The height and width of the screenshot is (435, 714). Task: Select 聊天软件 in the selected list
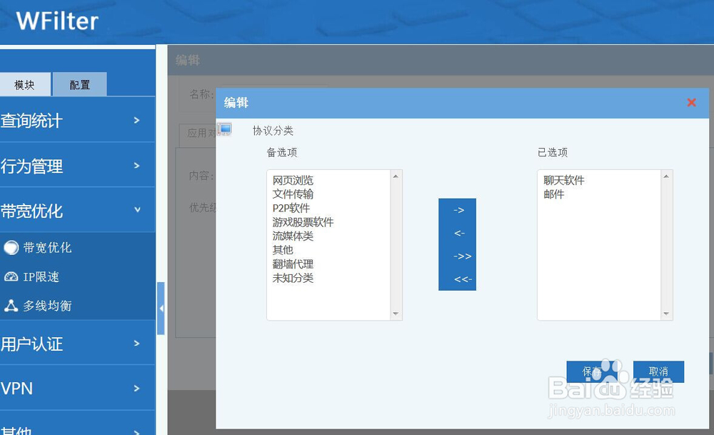tap(564, 181)
